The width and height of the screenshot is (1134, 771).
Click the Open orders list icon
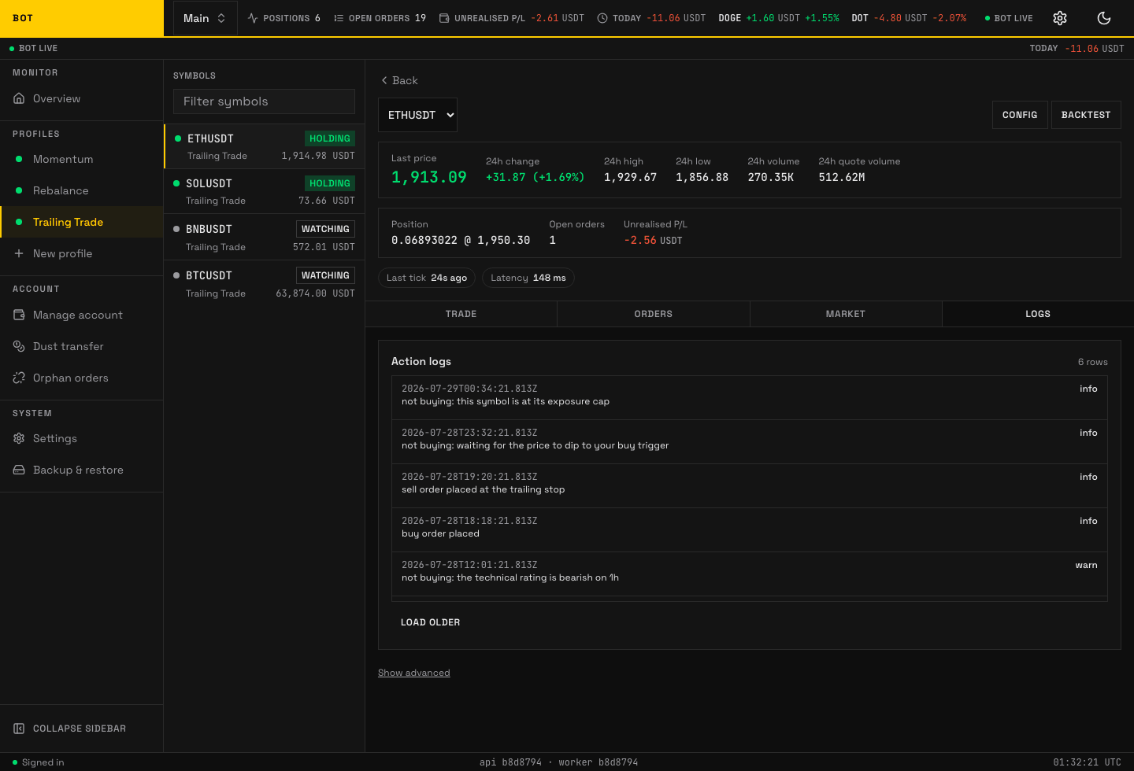click(x=339, y=18)
